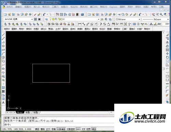171x132 pixels.
Task: Open the 文件(F) menu
Action: [9, 7]
